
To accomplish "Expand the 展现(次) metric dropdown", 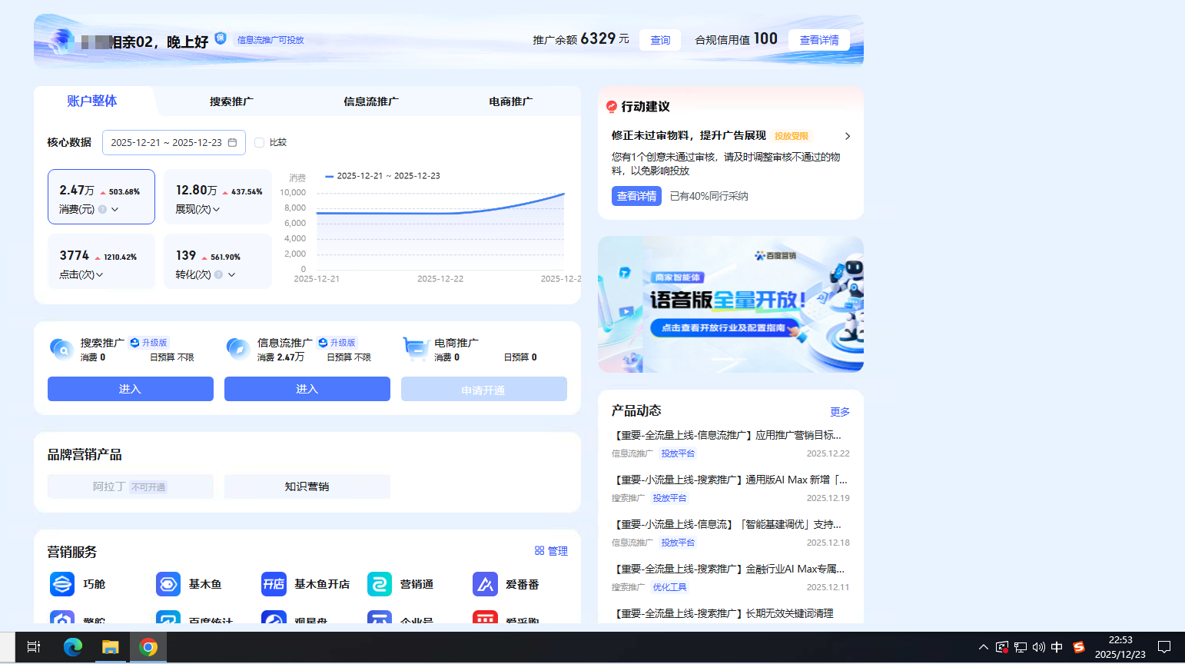I will [x=217, y=209].
